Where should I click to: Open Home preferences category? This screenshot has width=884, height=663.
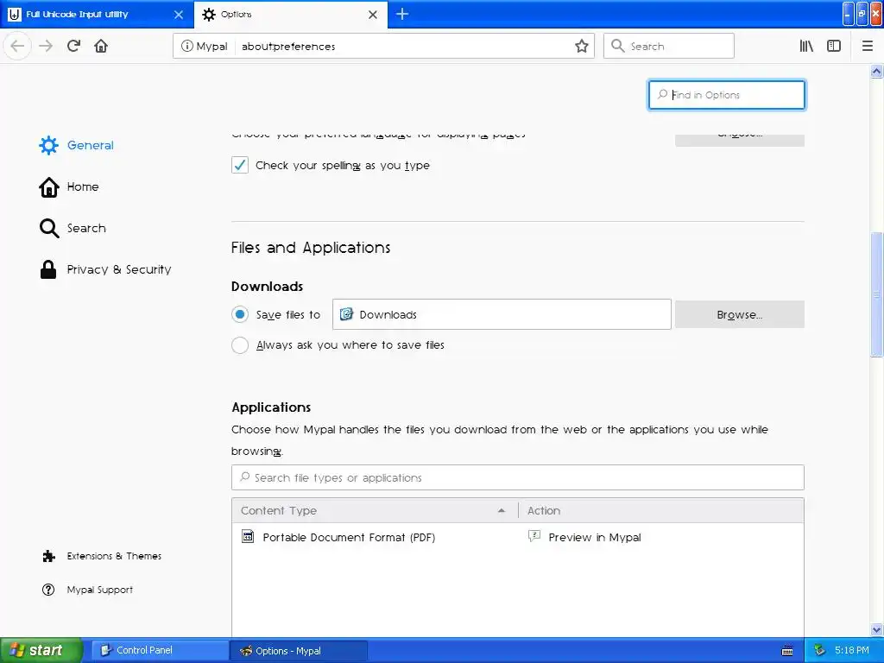(69, 187)
